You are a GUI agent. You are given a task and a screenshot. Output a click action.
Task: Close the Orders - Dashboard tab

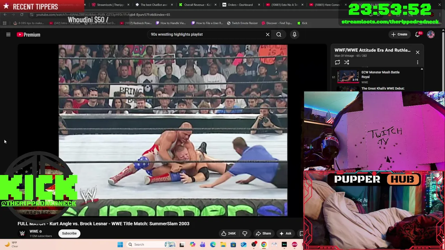pyautogui.click(x=259, y=5)
